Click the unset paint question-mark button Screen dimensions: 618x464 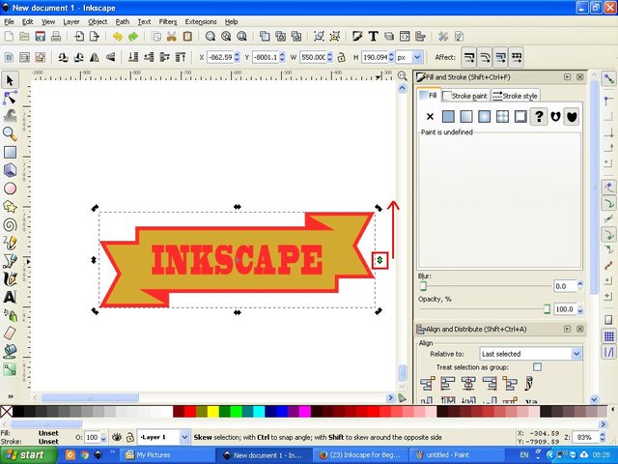tap(539, 116)
